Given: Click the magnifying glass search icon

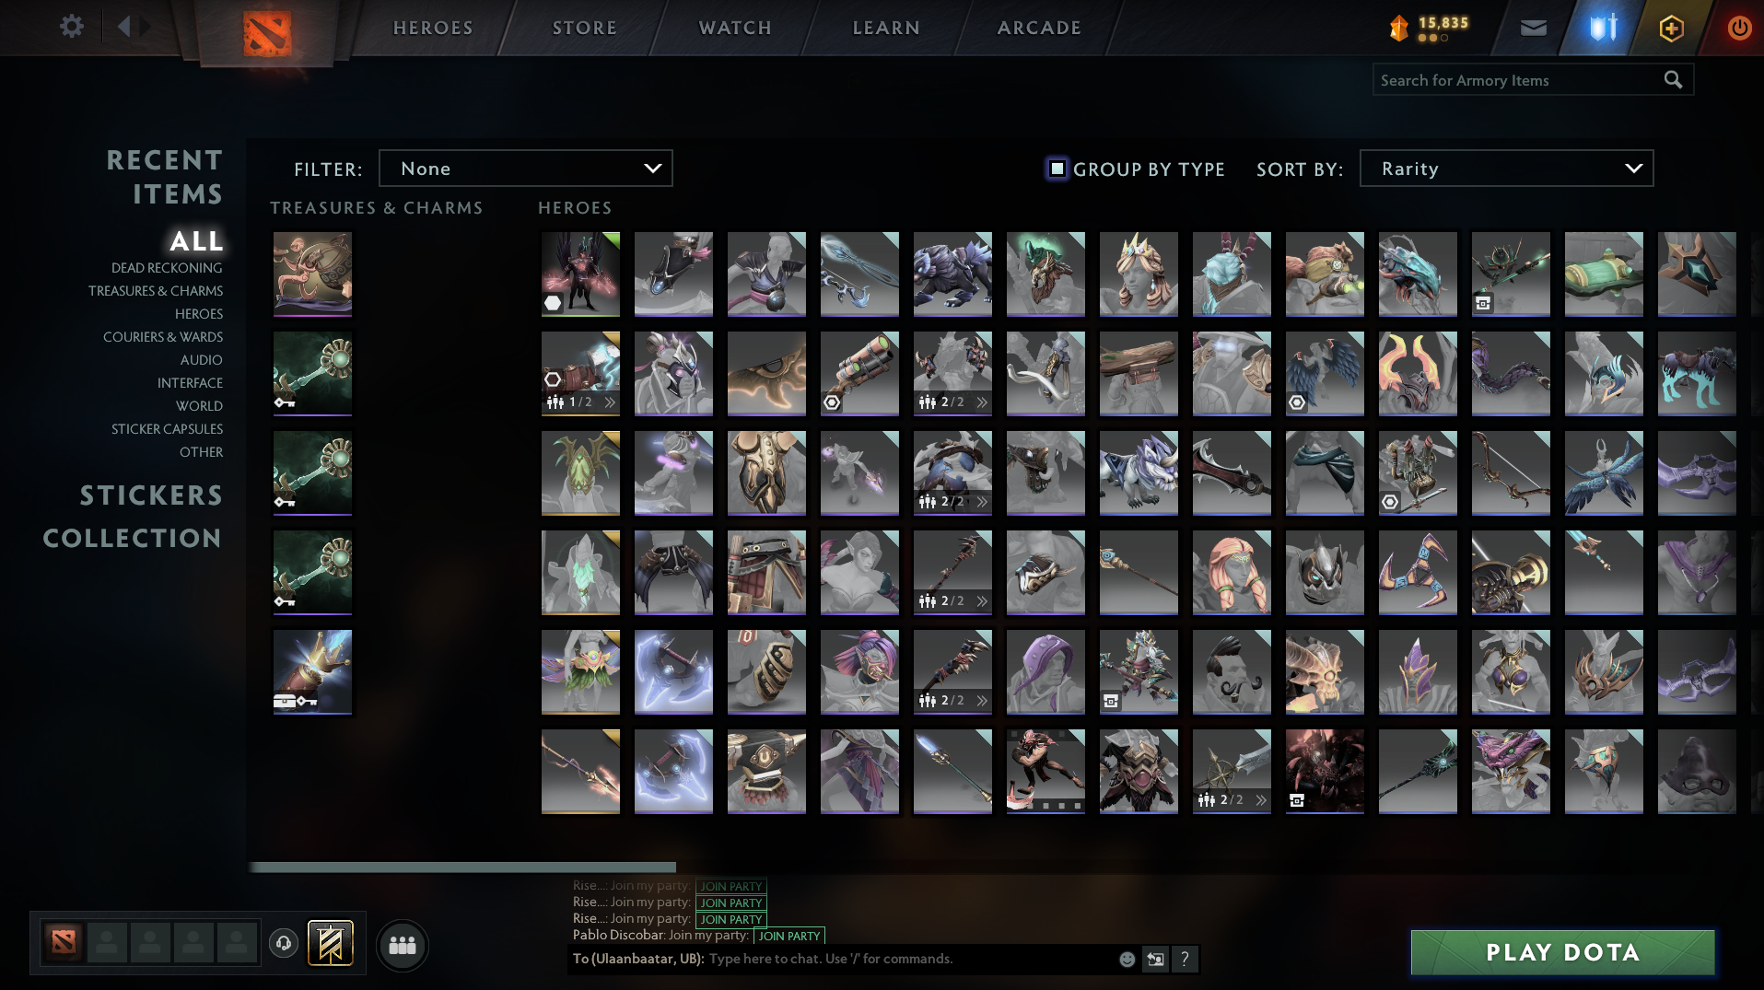Looking at the screenshot, I should click(x=1673, y=80).
